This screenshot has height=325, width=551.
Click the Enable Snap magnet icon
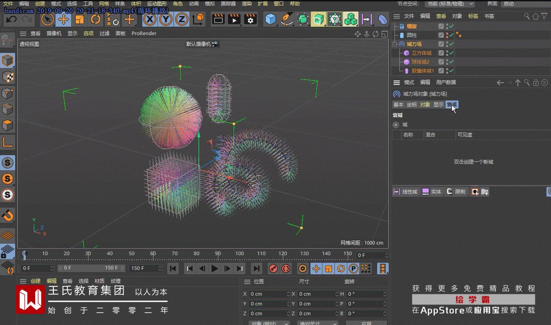8,216
